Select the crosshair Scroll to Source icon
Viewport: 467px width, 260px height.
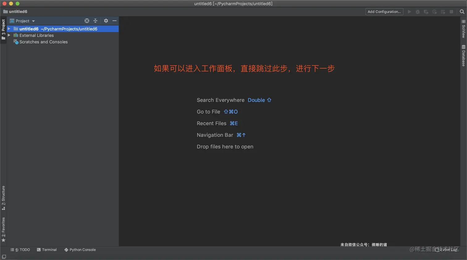(87, 21)
